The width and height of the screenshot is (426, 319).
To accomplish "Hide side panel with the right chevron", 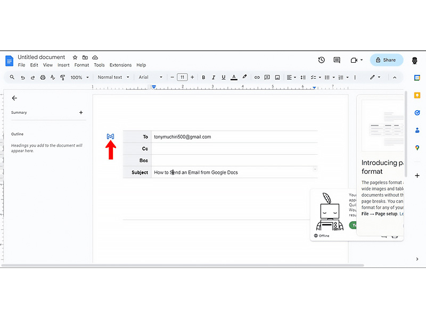I will coord(417,259).
